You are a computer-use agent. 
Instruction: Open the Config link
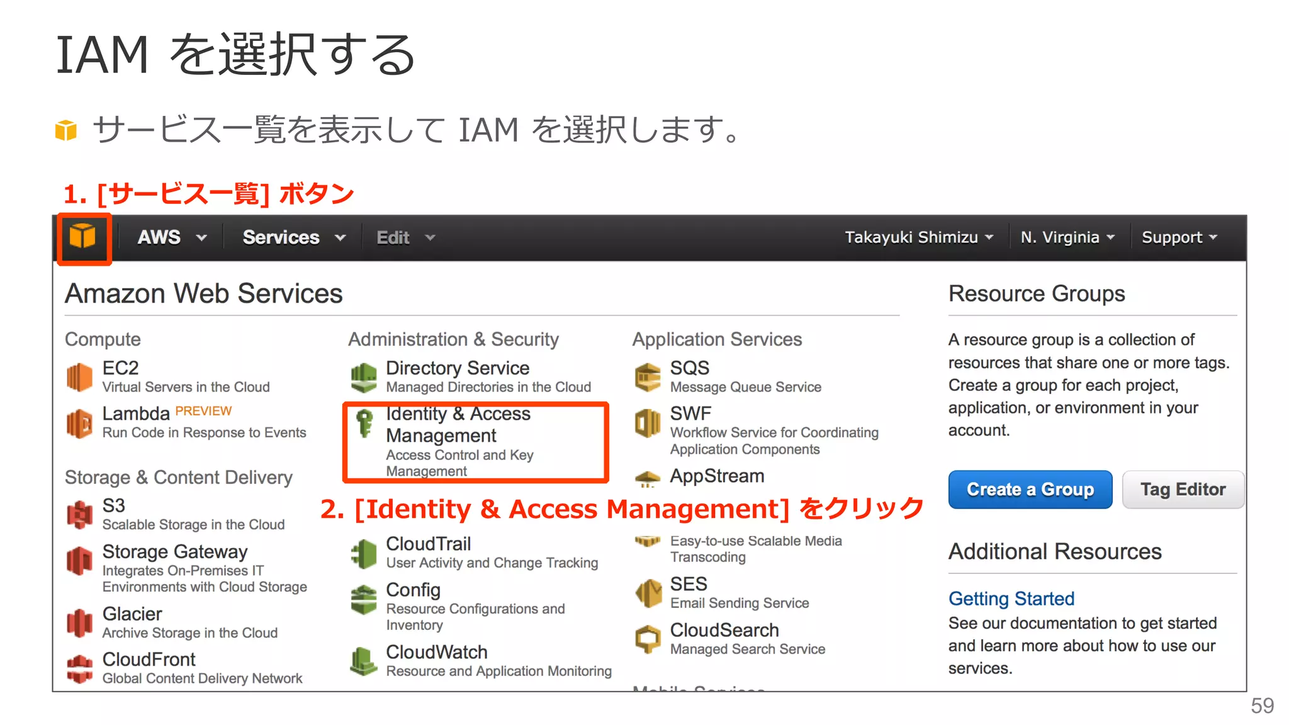click(x=413, y=590)
